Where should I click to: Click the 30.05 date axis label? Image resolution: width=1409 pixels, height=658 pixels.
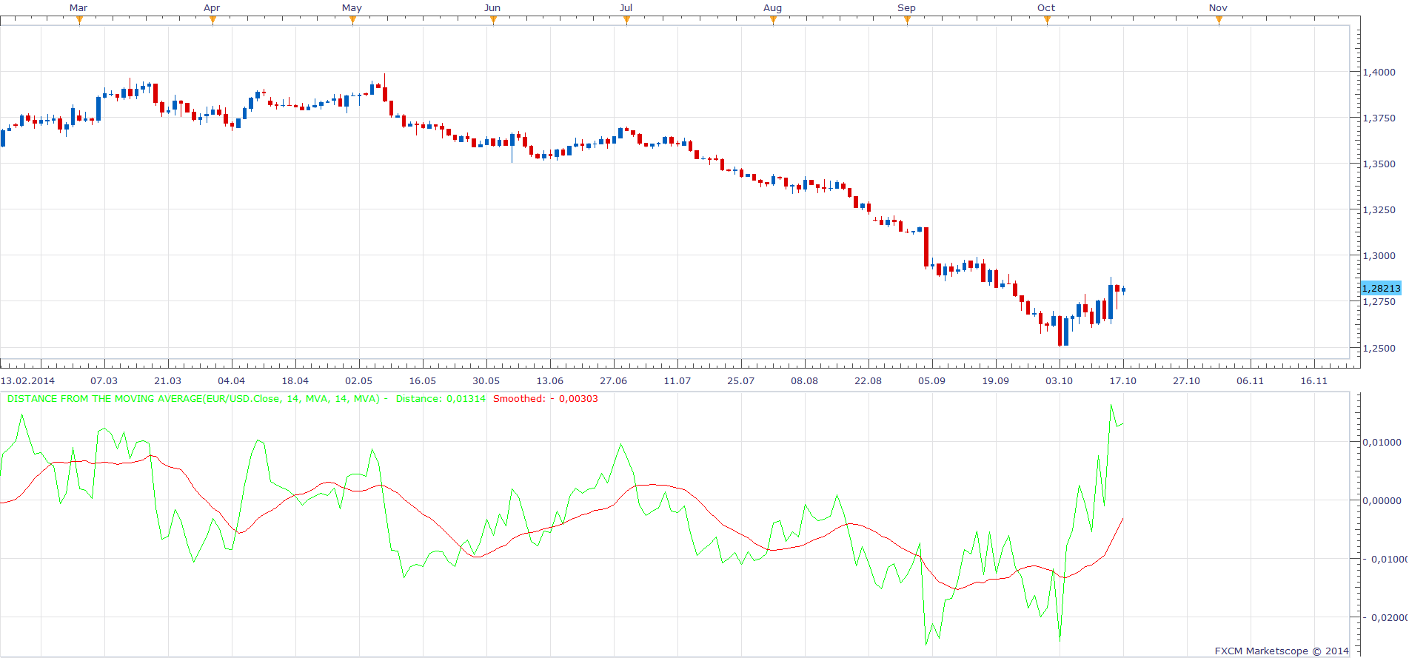click(486, 380)
